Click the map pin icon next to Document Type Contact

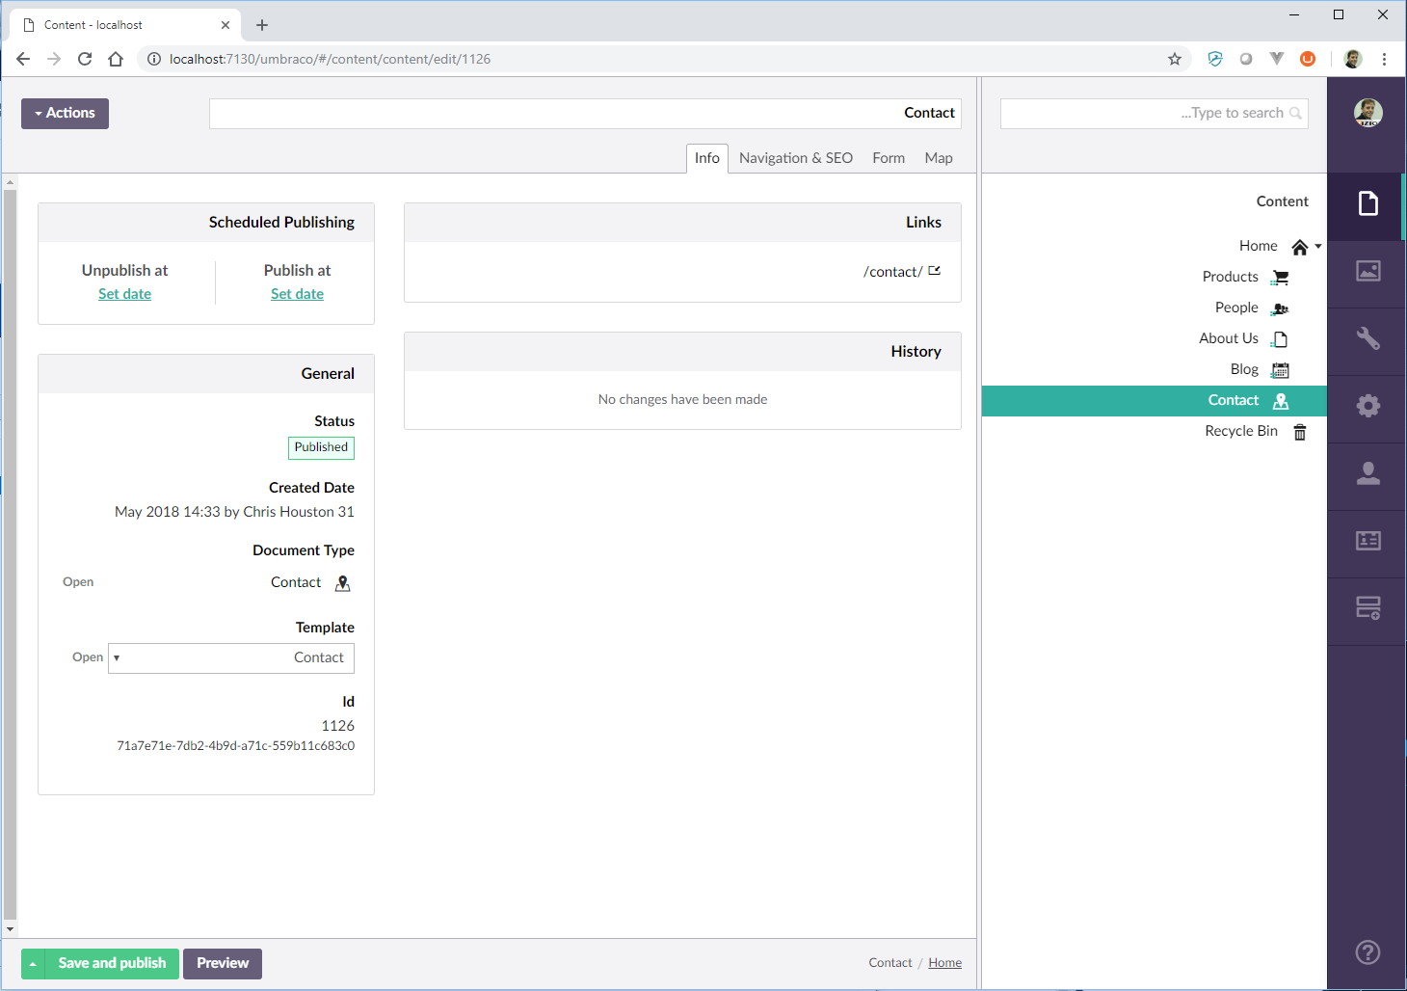pos(342,583)
